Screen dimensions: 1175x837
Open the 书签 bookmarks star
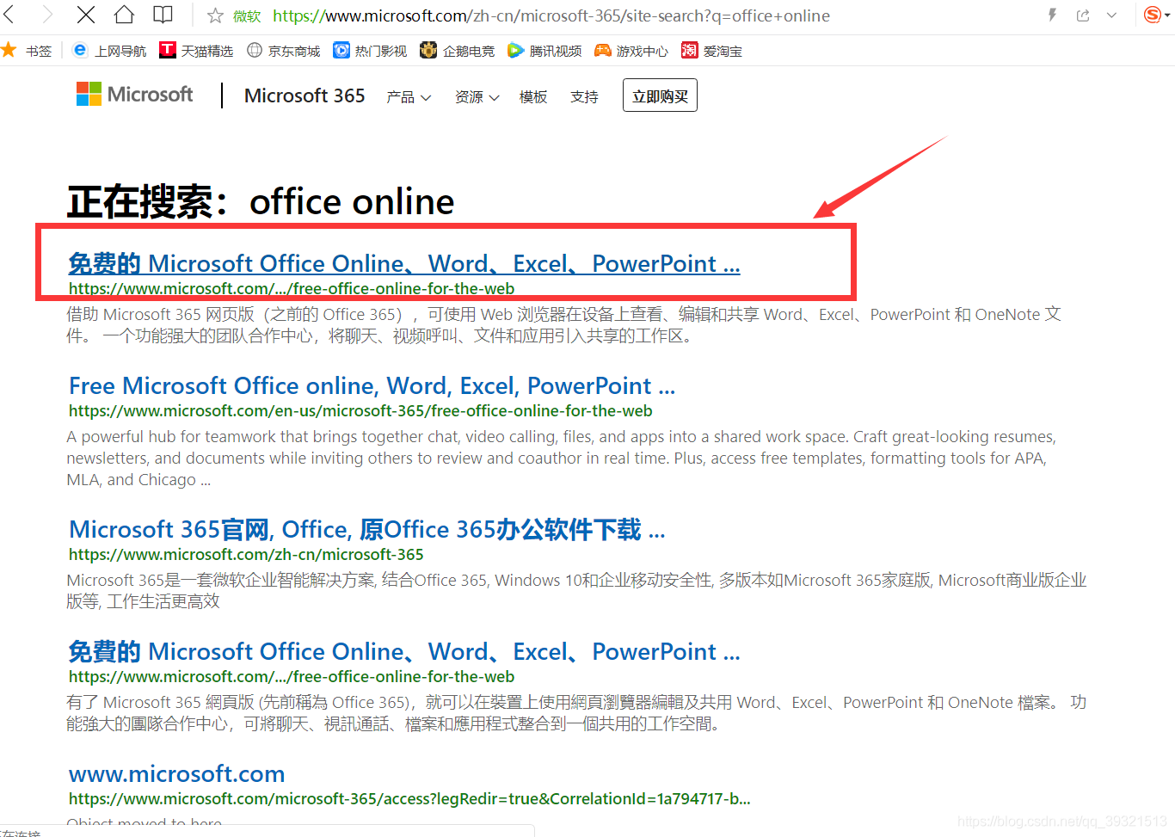click(x=27, y=51)
